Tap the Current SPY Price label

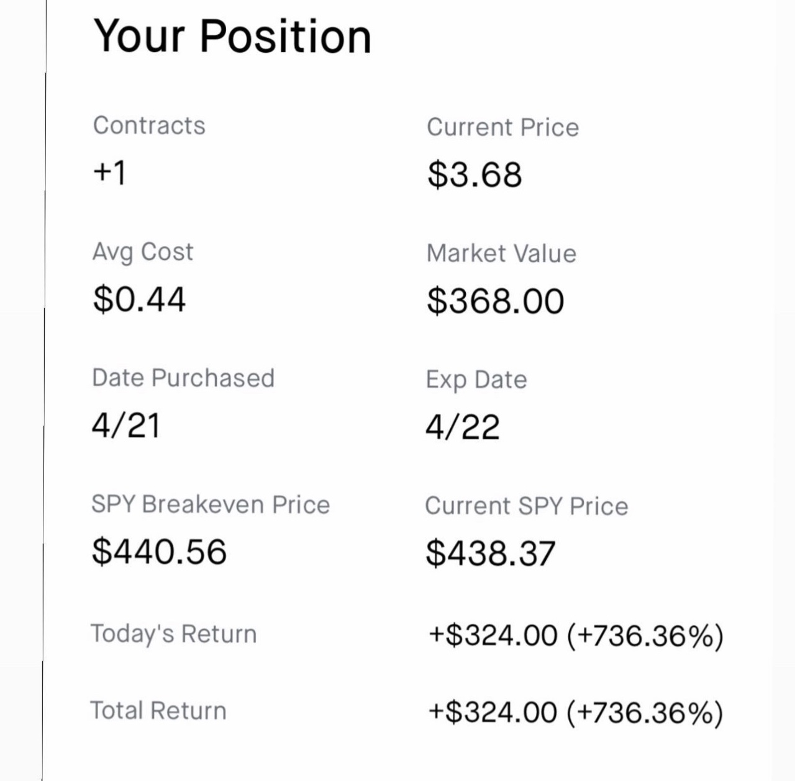[x=527, y=506]
